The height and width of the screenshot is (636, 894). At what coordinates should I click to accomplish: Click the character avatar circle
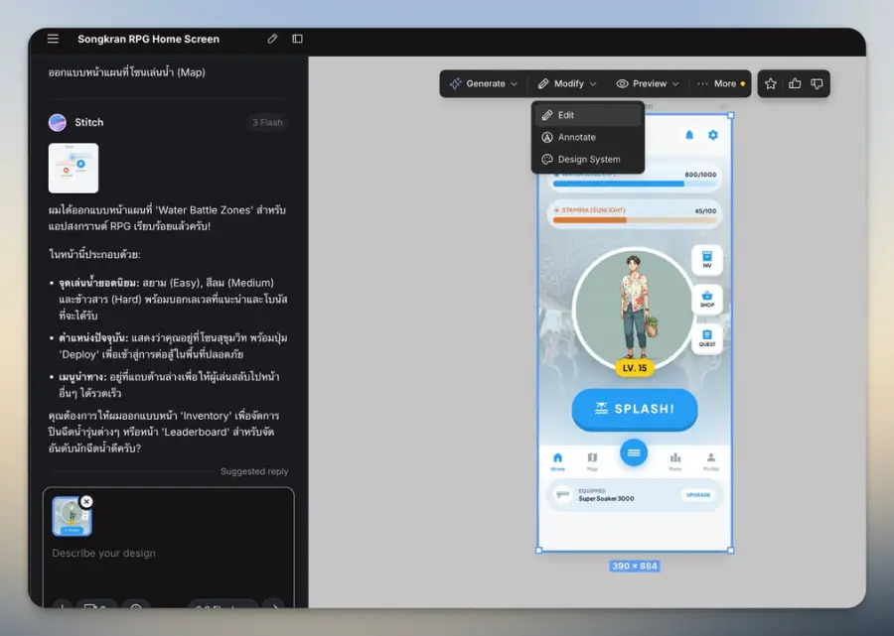634,308
